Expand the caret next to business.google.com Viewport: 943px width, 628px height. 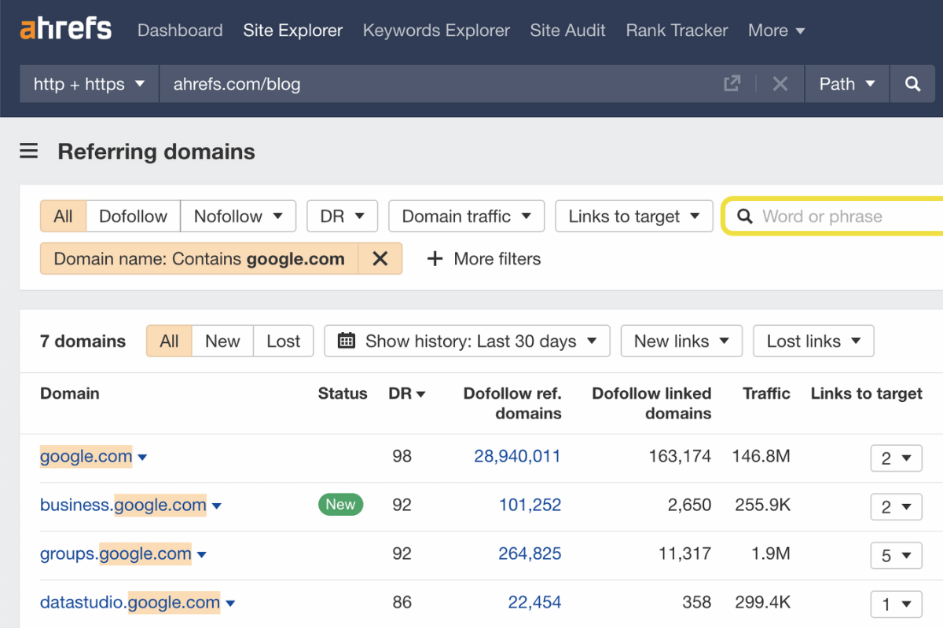pyautogui.click(x=217, y=506)
